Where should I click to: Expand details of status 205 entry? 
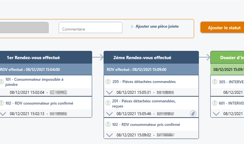(109, 93)
